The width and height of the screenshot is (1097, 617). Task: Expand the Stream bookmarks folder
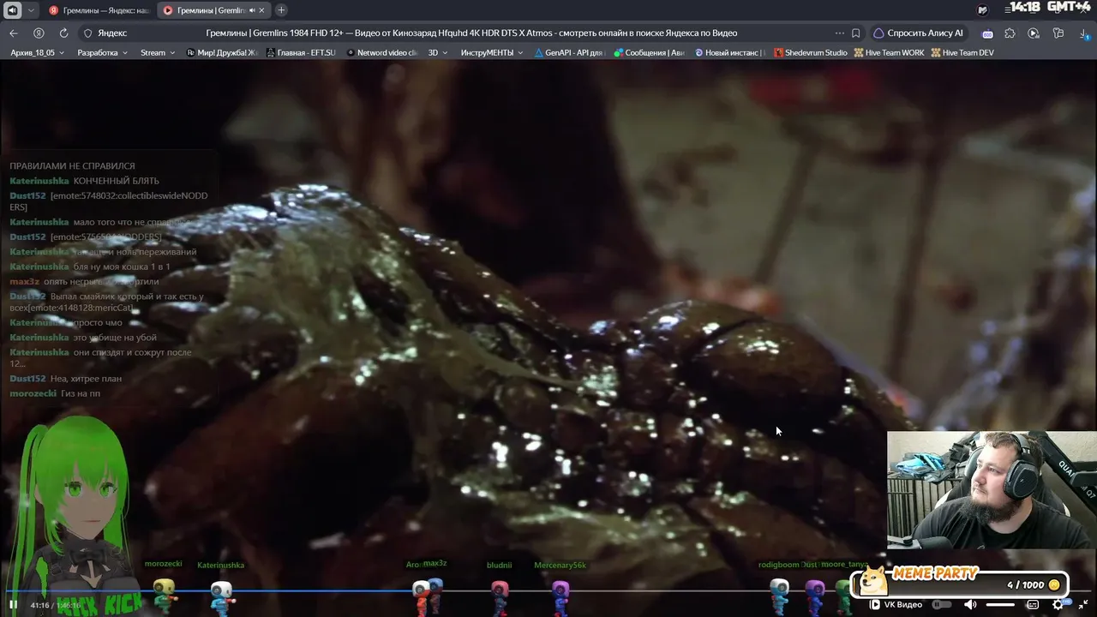coord(158,53)
